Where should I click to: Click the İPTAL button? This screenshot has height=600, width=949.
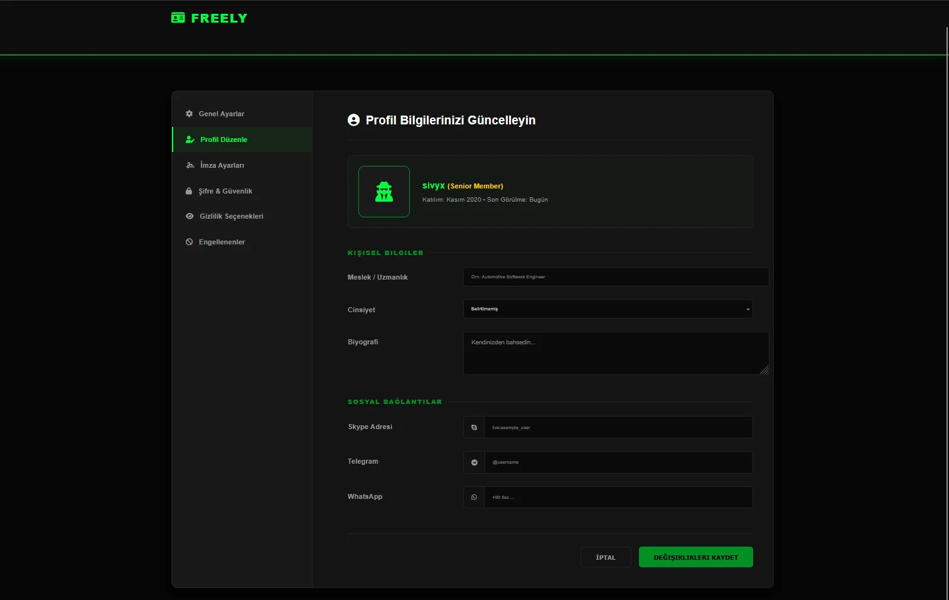(606, 557)
